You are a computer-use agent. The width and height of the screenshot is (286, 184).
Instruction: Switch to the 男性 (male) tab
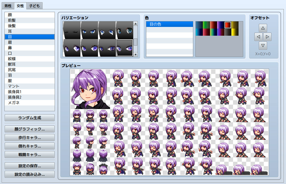7,5
